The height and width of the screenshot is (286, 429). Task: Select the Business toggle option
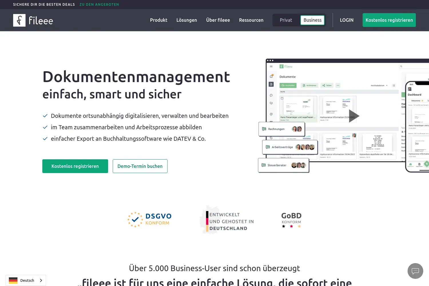point(312,20)
